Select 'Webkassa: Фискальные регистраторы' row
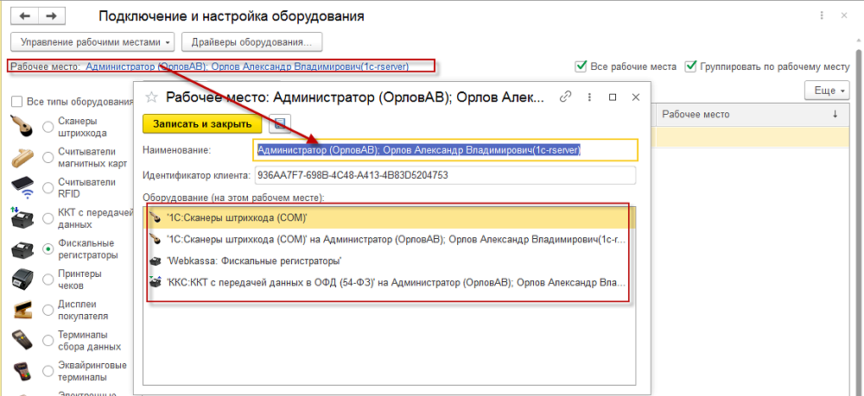 [x=390, y=261]
